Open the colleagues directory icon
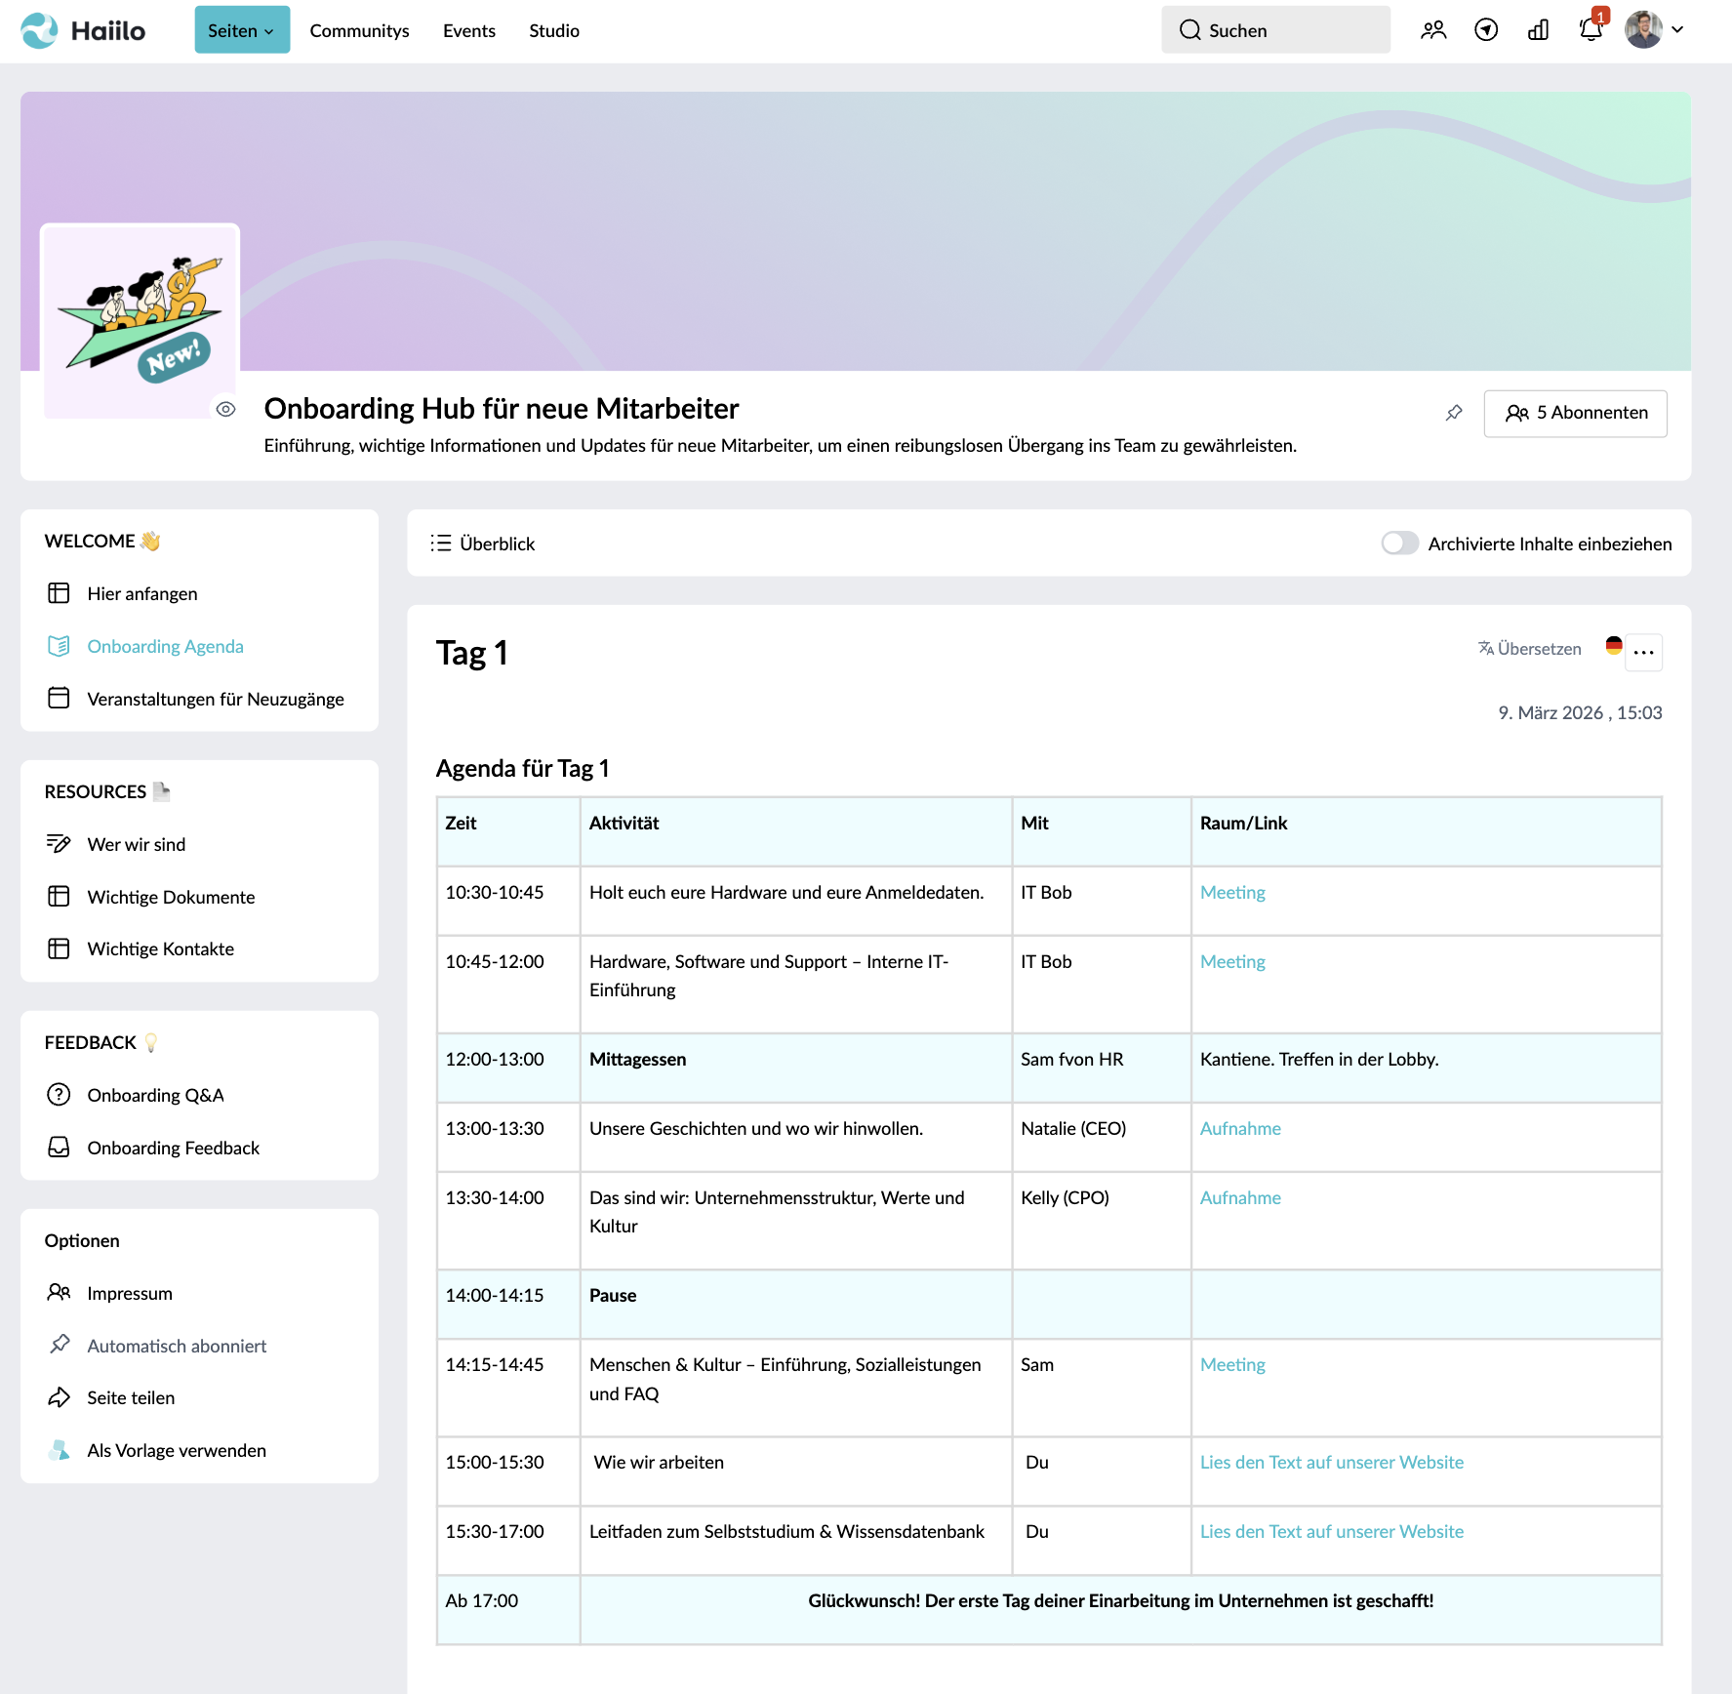 tap(1433, 30)
